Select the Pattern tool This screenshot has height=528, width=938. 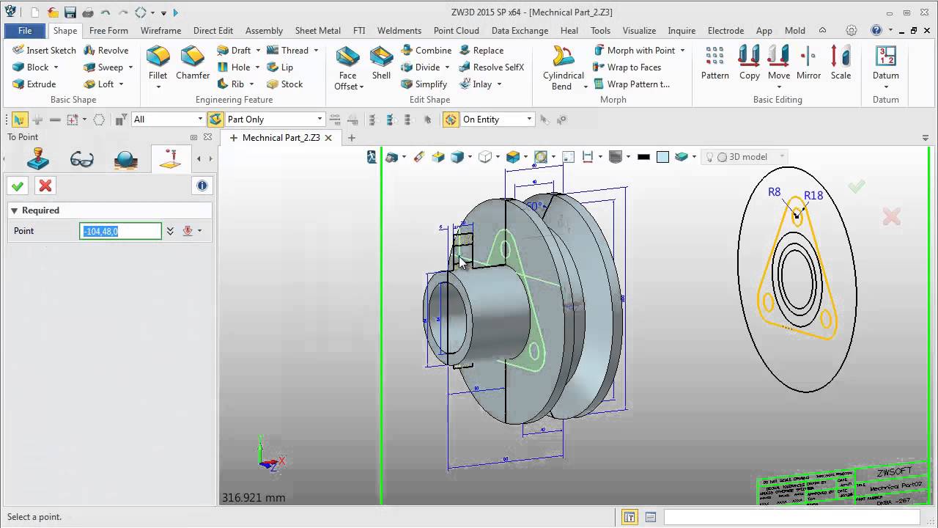coord(714,63)
